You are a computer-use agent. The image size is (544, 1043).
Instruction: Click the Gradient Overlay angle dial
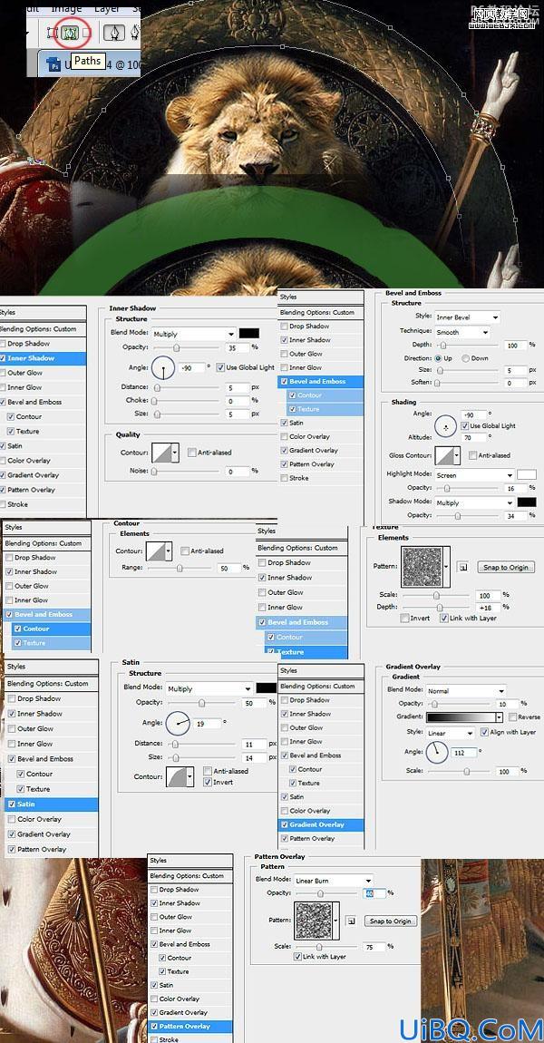coord(436,752)
